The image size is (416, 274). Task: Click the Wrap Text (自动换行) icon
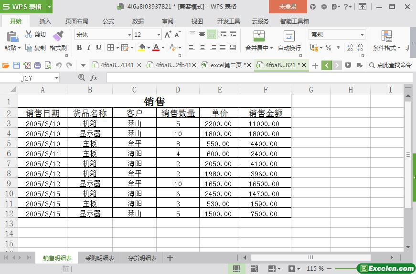click(289, 36)
